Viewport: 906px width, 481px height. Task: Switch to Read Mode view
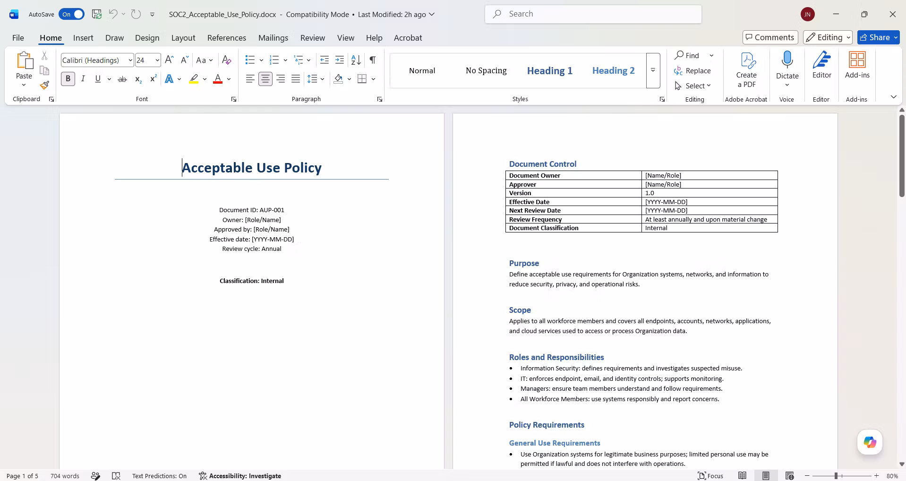point(743,476)
